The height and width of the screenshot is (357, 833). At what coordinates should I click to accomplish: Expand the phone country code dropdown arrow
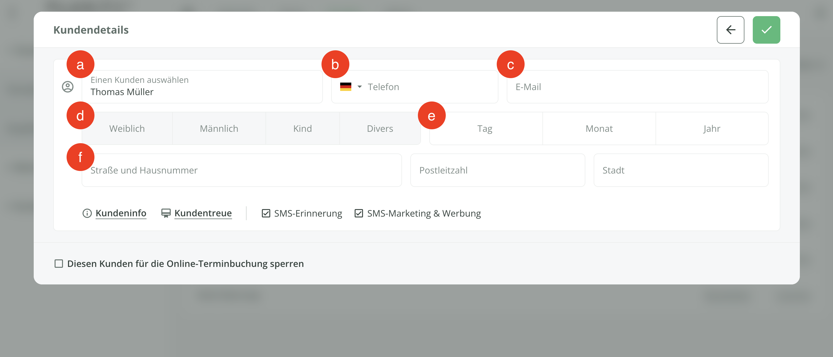point(360,87)
